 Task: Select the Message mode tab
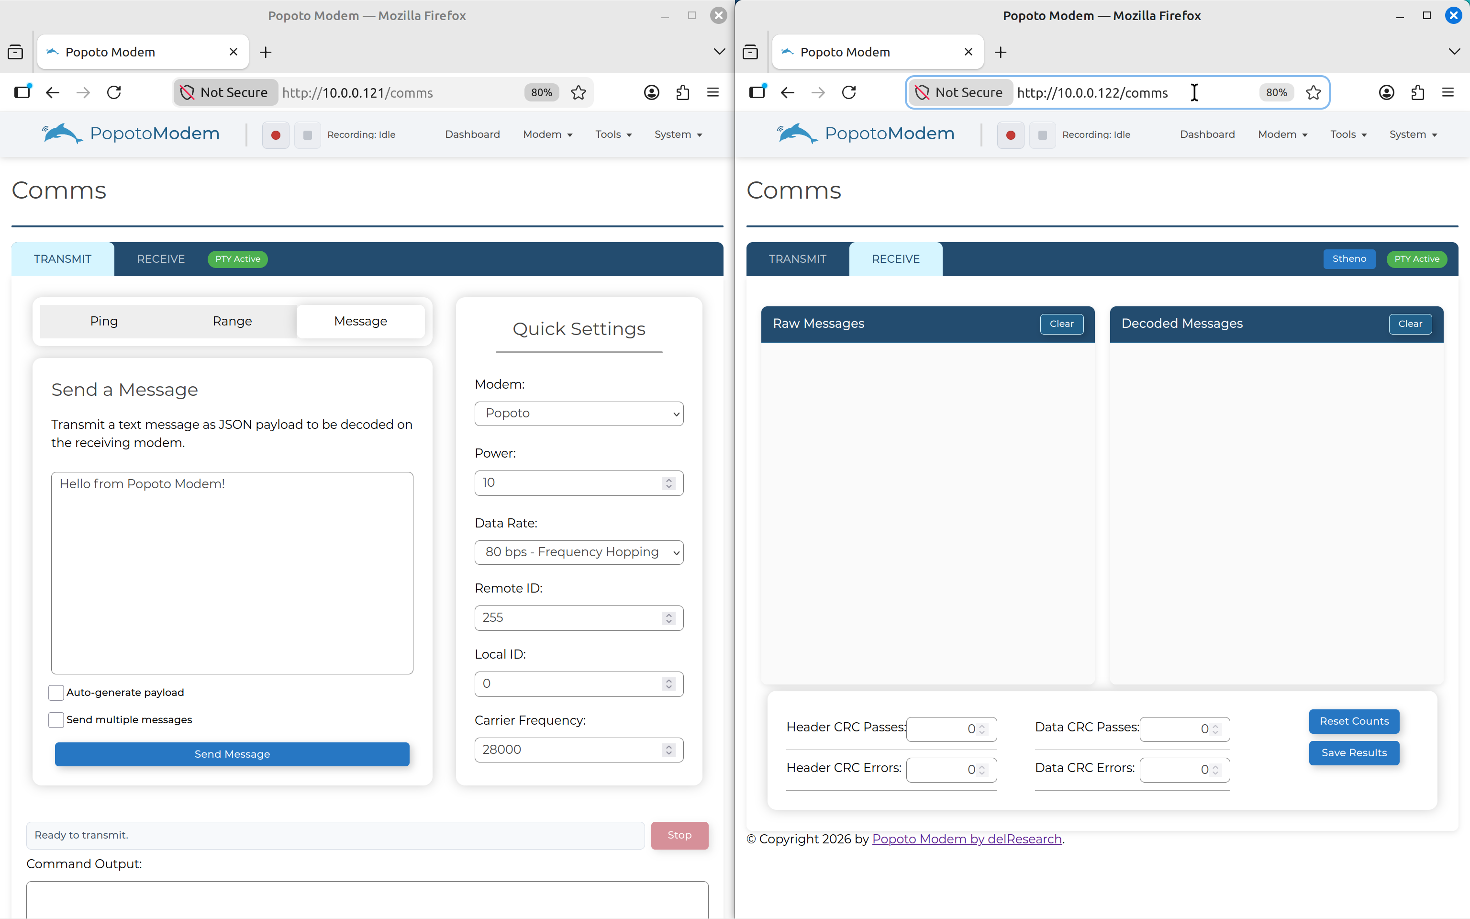360,321
